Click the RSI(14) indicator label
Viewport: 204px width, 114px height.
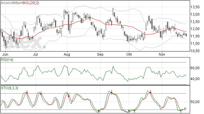[7, 60]
